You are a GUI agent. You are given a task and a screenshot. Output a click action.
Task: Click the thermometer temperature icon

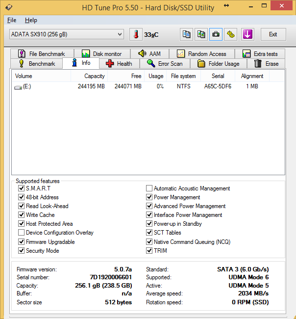136,34
